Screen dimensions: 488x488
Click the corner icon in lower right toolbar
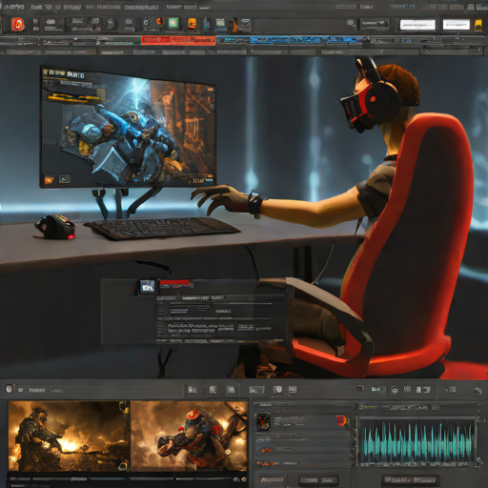coord(478,391)
